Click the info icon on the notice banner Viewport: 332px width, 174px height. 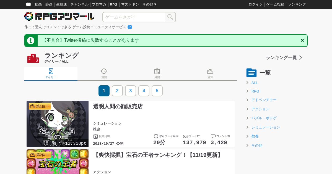point(31,41)
